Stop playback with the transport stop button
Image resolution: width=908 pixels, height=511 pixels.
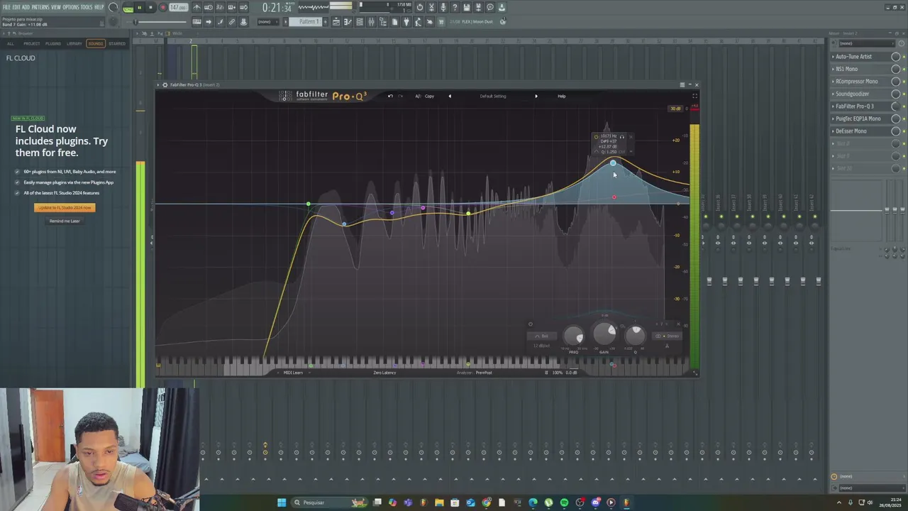coord(150,7)
